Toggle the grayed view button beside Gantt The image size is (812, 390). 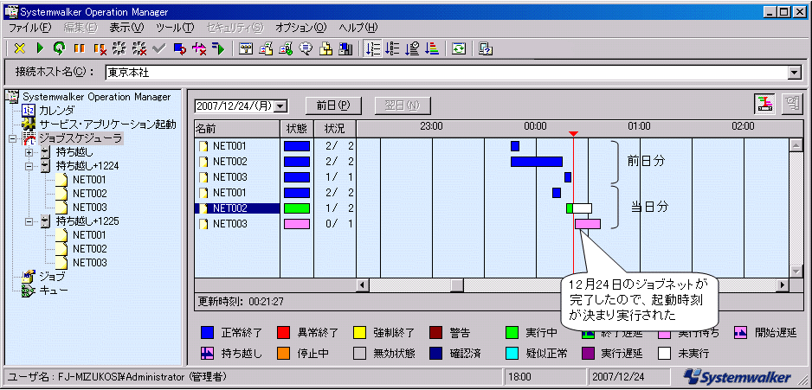(x=792, y=105)
